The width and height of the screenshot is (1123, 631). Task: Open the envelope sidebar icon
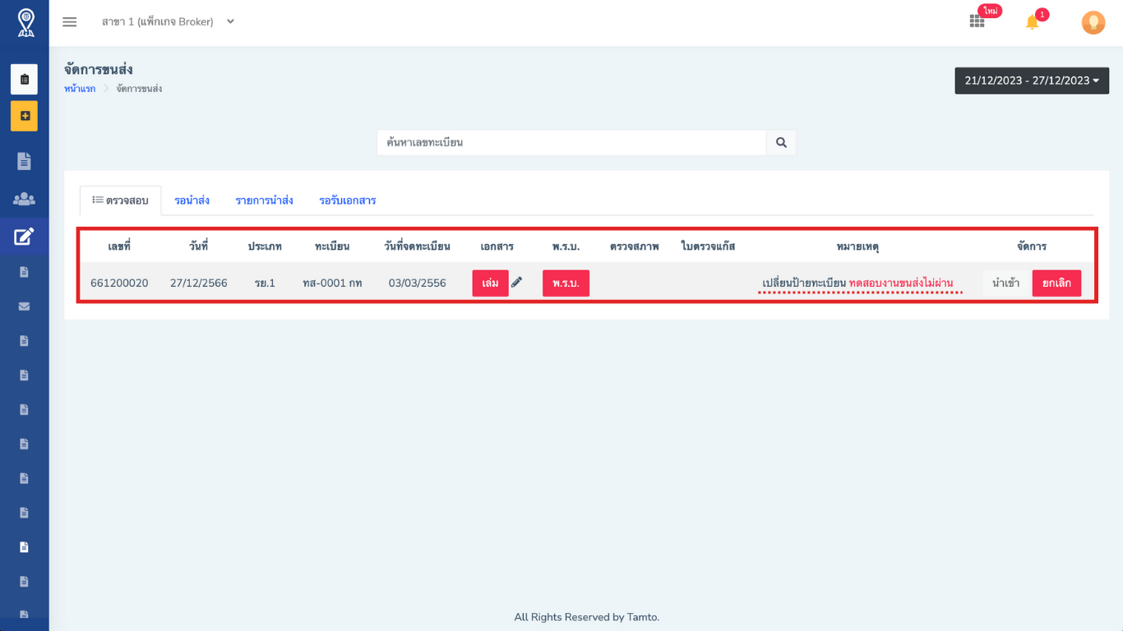click(24, 306)
